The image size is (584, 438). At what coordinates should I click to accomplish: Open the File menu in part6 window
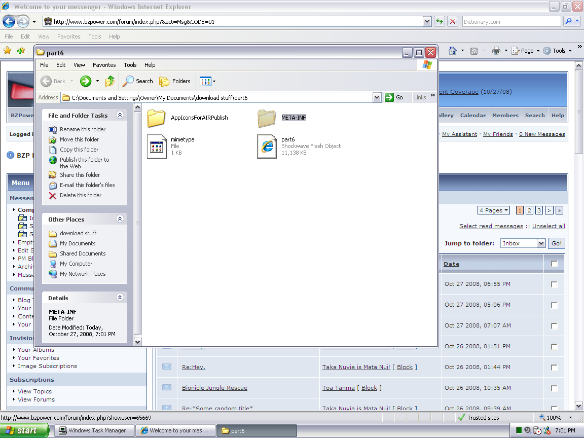click(44, 65)
